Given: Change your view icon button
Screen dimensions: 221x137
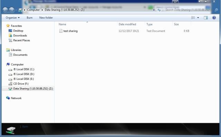Looking at the screenshot, I should 193,18.
